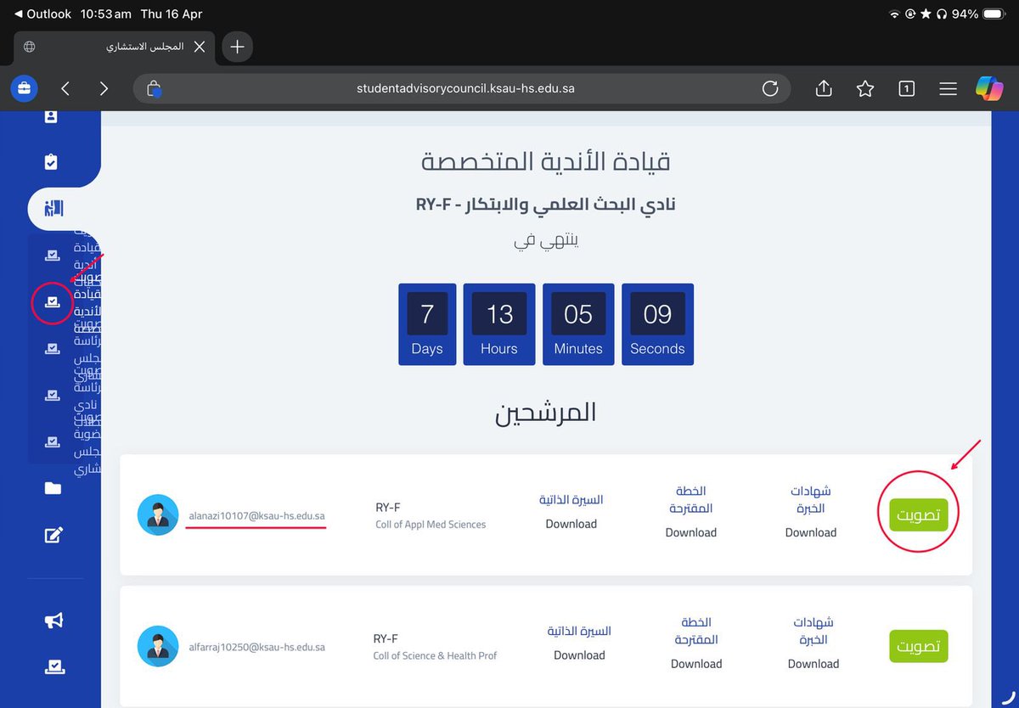Download السيرة الذاتية for alfarraj10250
This screenshot has height=708, width=1019.
point(580,655)
